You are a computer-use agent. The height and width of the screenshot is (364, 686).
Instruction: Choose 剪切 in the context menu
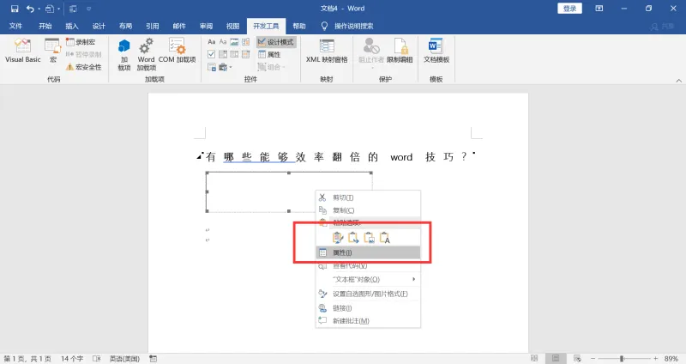point(368,197)
